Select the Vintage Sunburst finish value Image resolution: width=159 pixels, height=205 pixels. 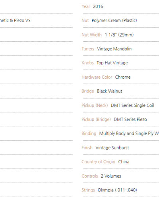pyautogui.click(x=112, y=148)
